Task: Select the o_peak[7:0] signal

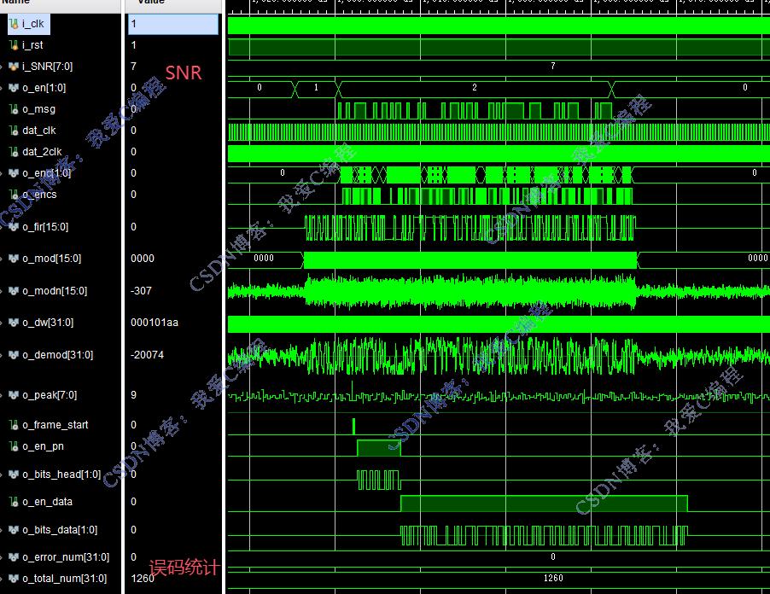Action: click(50, 394)
